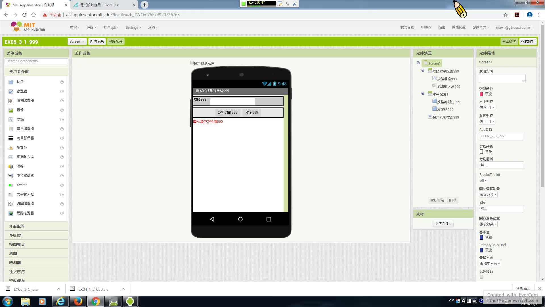Tap the phone preview back navigation icon
The height and width of the screenshot is (307, 545).
[x=212, y=219]
